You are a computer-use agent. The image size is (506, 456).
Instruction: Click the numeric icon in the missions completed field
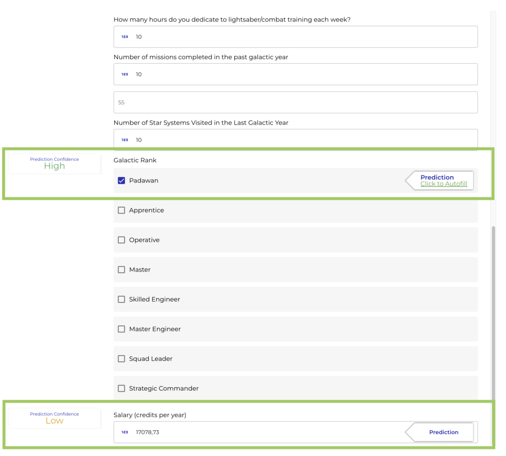[x=125, y=74]
